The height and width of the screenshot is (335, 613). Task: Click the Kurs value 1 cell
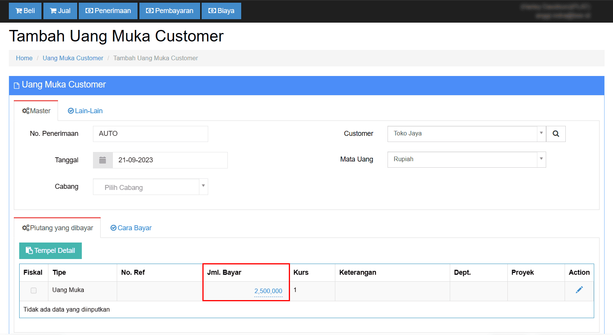[312, 291]
